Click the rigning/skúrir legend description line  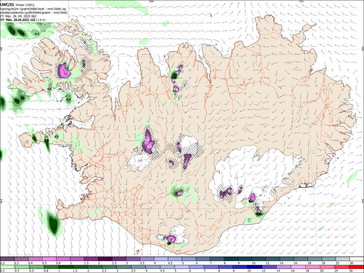pos(33,9)
